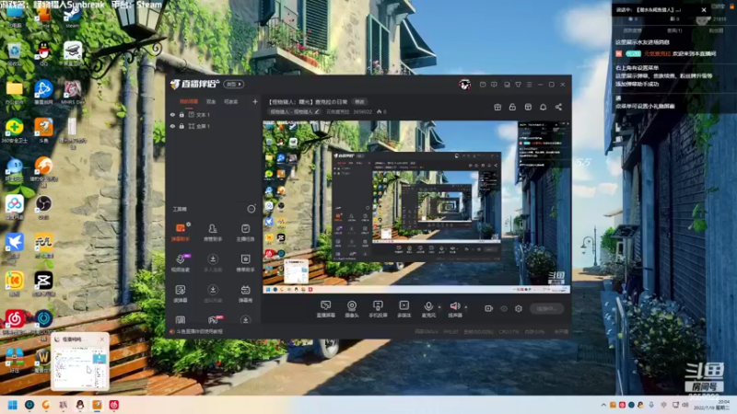Expand the speaker dropdown arrow
The image size is (737, 414).
tap(466, 307)
